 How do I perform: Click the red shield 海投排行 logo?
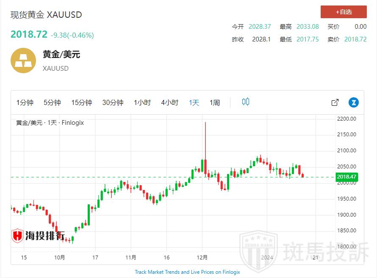pos(17,236)
